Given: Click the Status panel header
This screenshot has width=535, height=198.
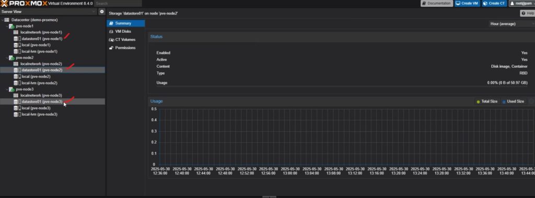Looking at the screenshot, I should coord(342,37).
